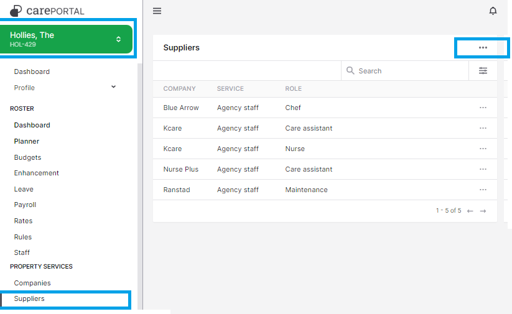Open the top Dashboard menu item
The height and width of the screenshot is (314, 512).
tap(32, 72)
